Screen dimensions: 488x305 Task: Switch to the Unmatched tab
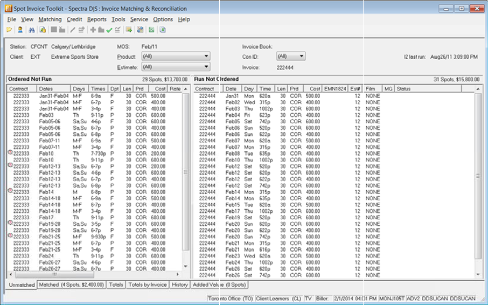(22, 285)
